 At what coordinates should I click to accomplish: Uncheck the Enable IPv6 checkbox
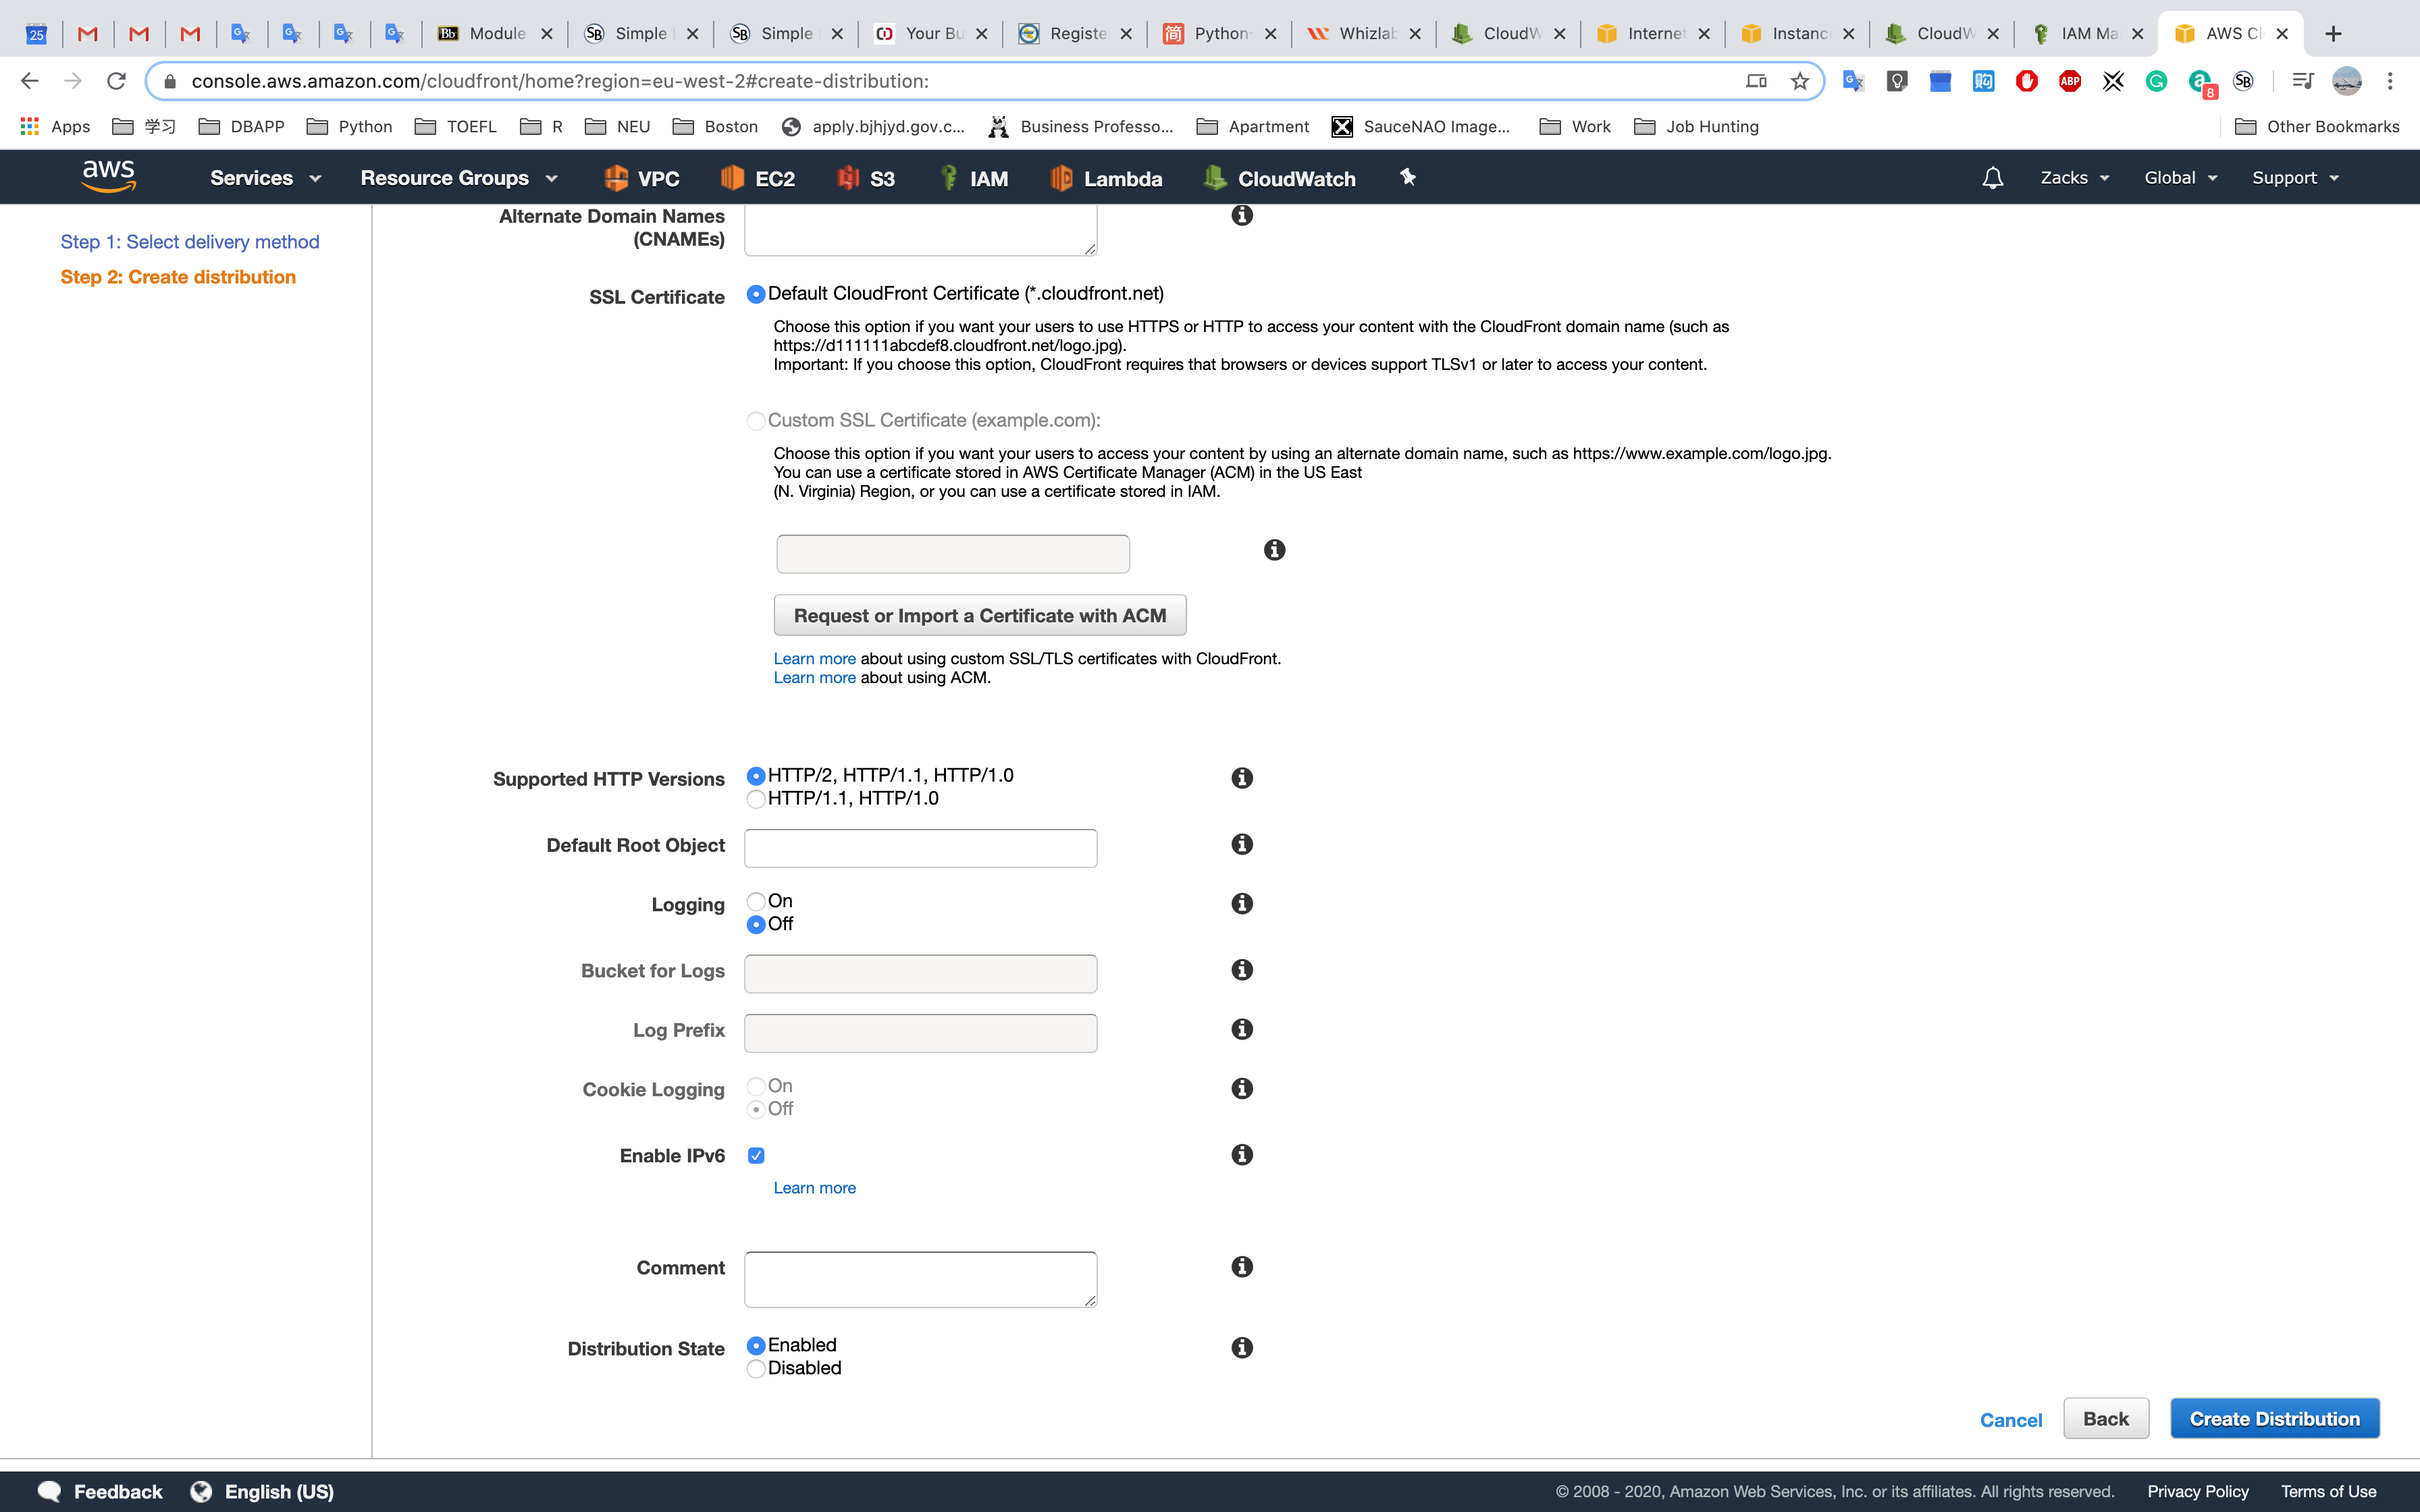756,1155
